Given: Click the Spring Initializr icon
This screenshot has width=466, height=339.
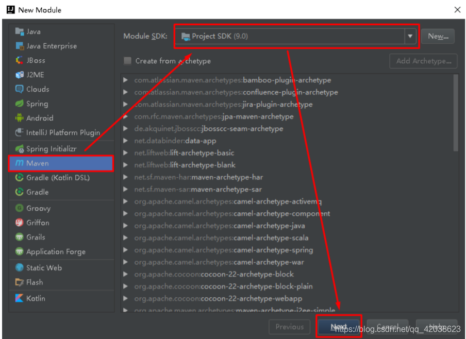Looking at the screenshot, I should point(19,148).
